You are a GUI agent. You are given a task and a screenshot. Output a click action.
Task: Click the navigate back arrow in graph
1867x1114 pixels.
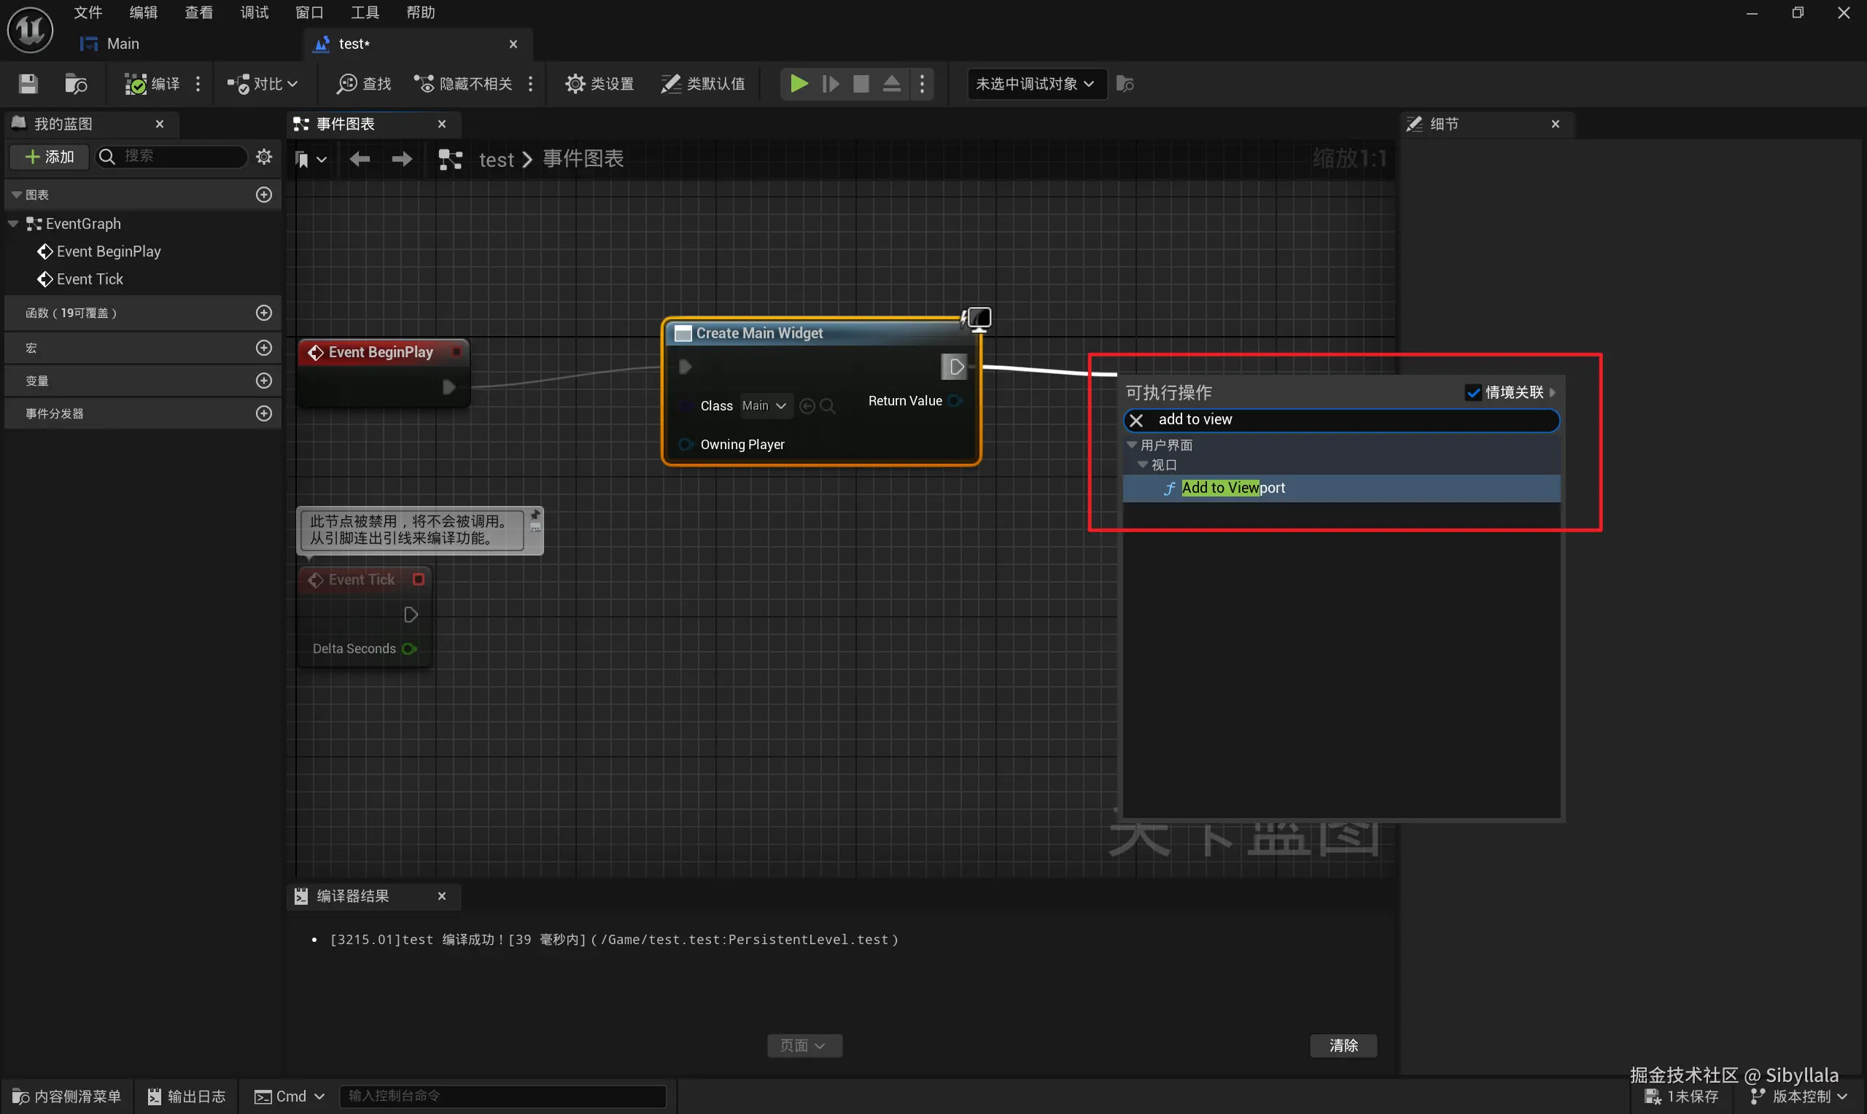(x=360, y=159)
